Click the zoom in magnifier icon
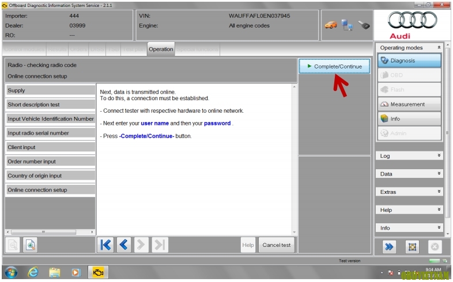The height and width of the screenshot is (282, 453). [30, 245]
